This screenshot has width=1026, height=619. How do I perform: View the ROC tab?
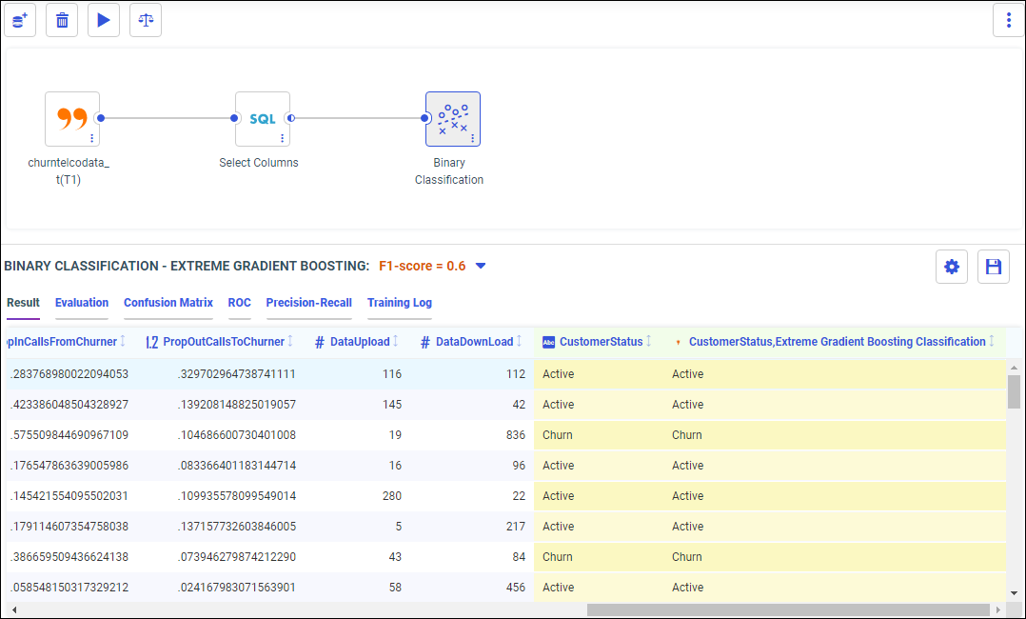[x=240, y=303]
